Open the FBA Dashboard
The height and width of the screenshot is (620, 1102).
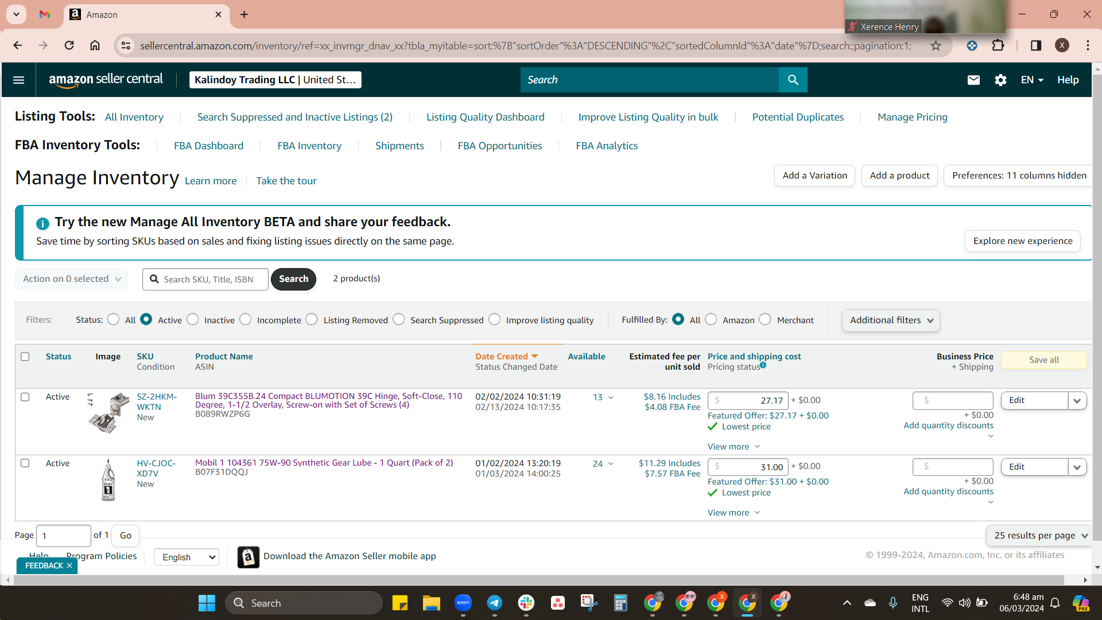point(209,146)
